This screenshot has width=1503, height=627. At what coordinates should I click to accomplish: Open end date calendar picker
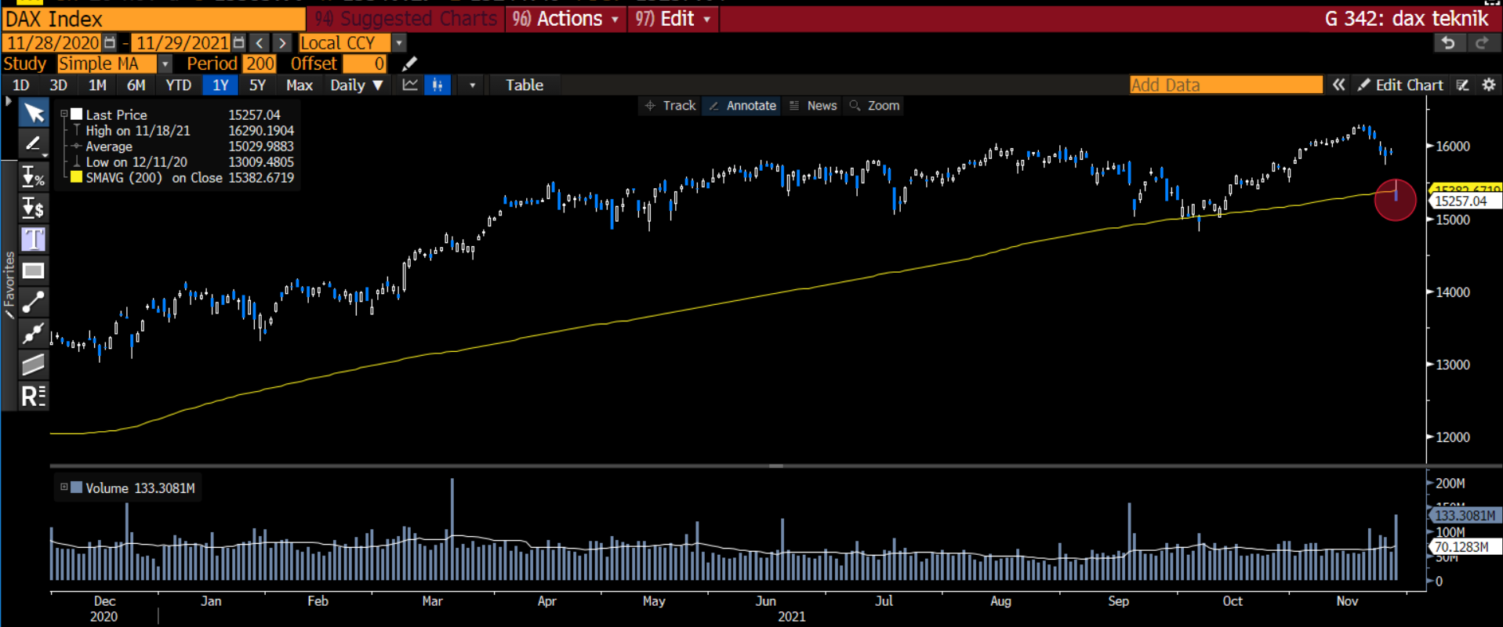(238, 42)
